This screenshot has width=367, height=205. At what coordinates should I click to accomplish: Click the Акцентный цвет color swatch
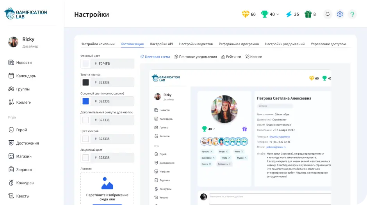86,157
